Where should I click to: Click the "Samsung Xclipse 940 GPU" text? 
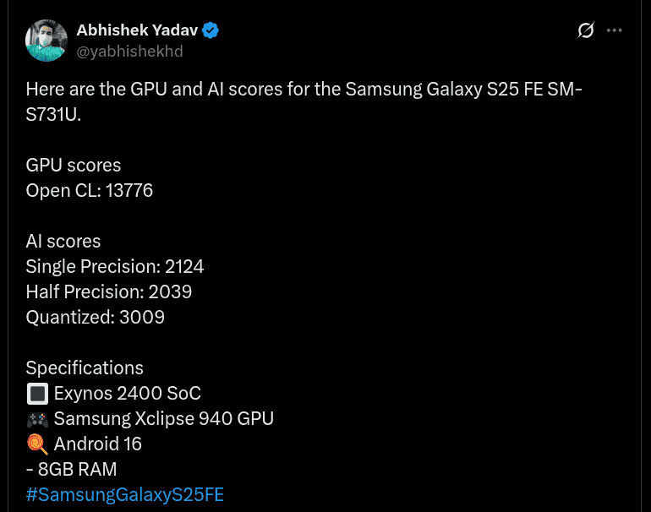164,419
